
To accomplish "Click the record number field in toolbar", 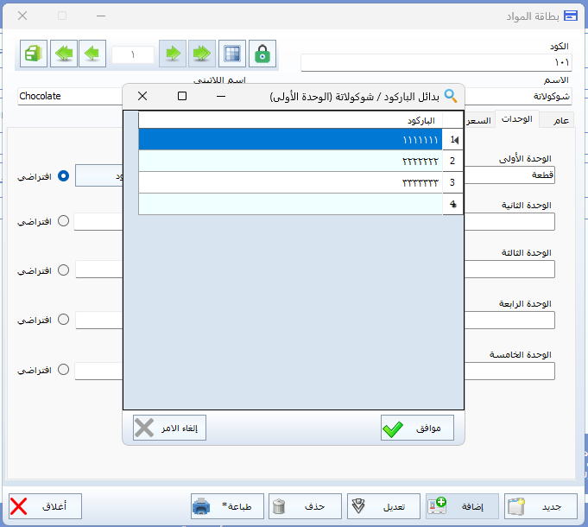I will pos(133,54).
